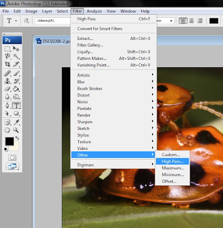Reset to default black and white colors
223x228 pixels.
tap(6, 149)
